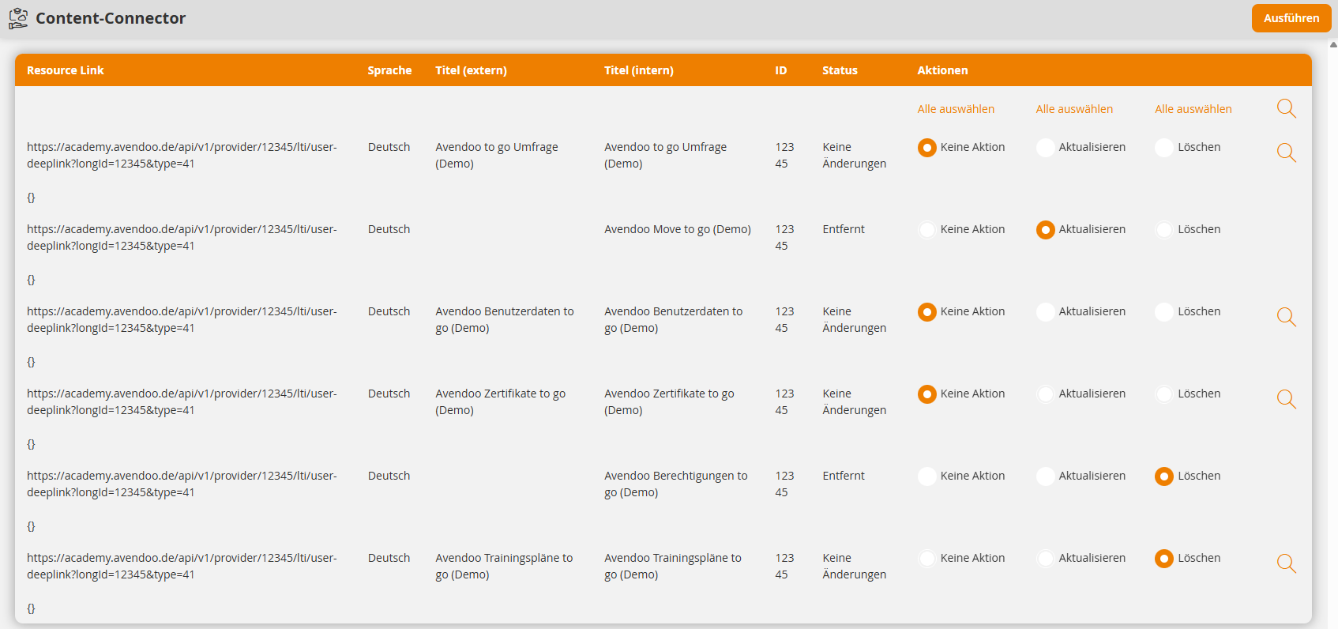The height and width of the screenshot is (629, 1338).
Task: Click the Content-Connector icon in the title bar
Action: point(18,17)
